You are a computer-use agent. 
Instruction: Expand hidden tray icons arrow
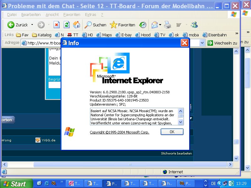pyautogui.click(x=220, y=183)
